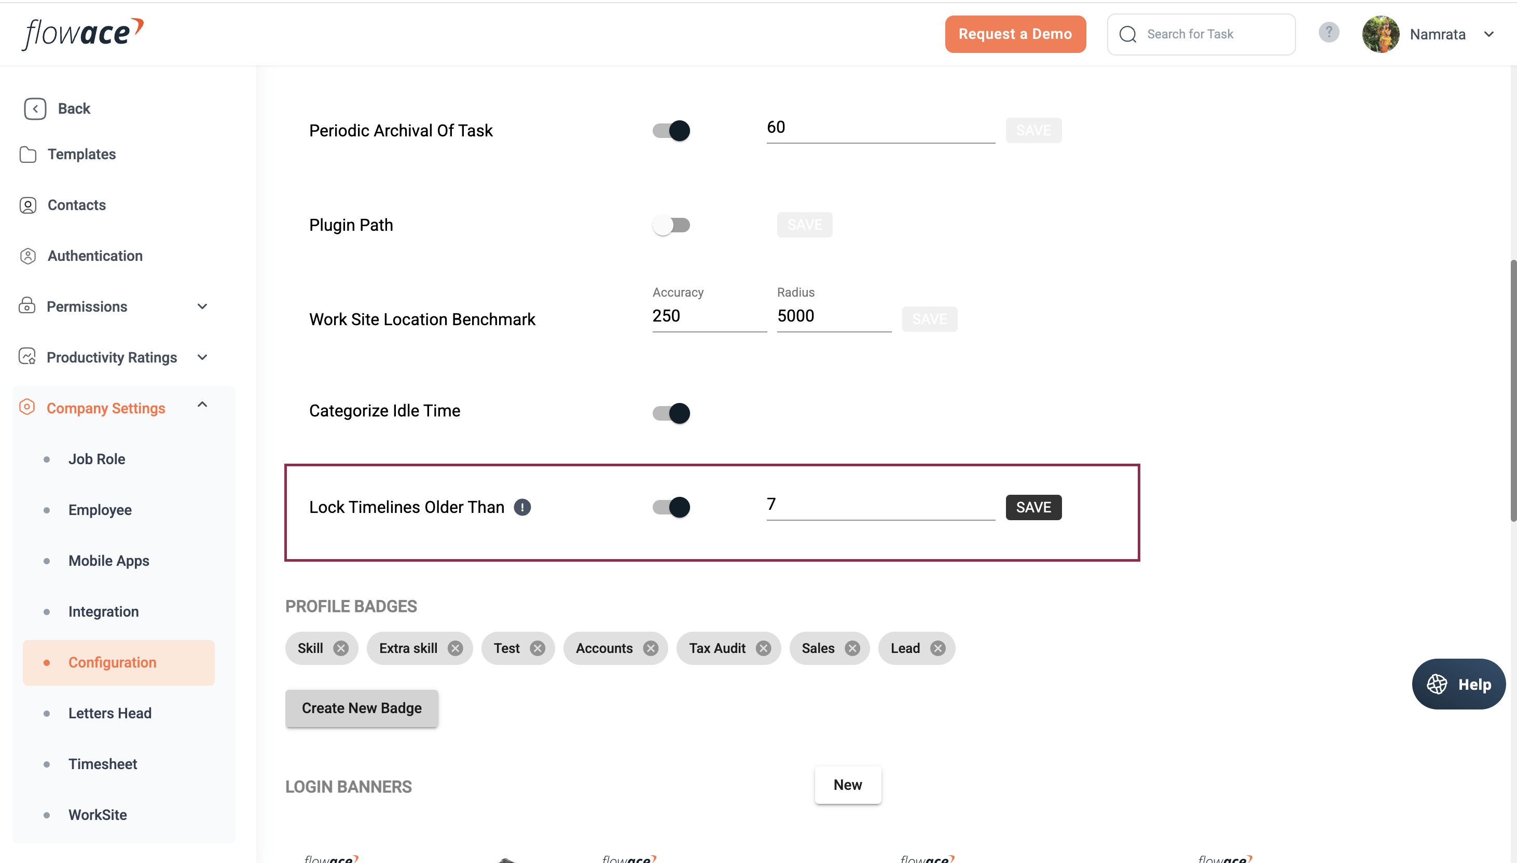1517x863 pixels.
Task: Open the Namrata account dropdown arrow
Action: pos(1488,34)
